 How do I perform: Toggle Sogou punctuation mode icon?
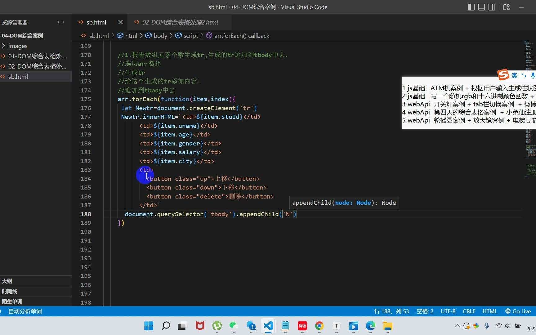click(x=524, y=75)
